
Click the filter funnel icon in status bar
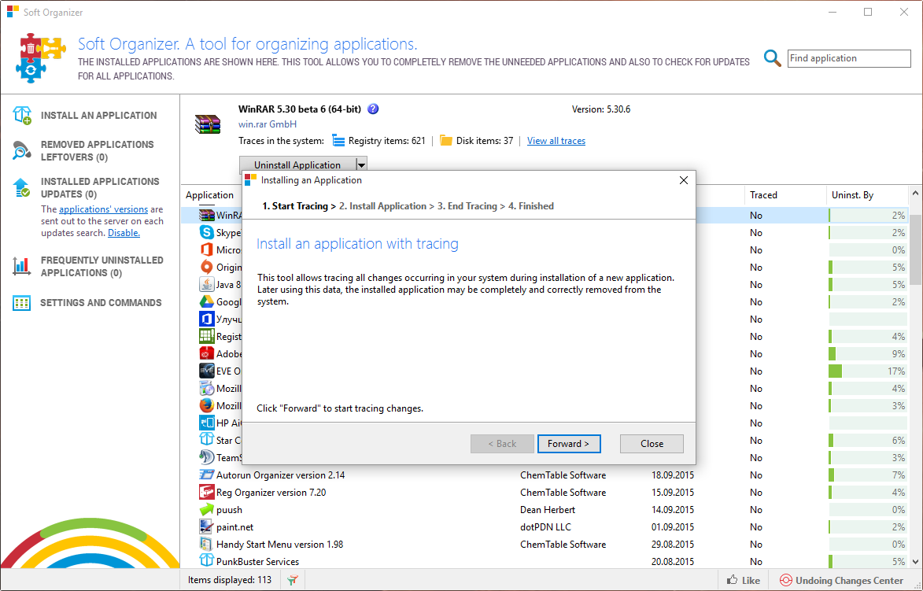(293, 581)
